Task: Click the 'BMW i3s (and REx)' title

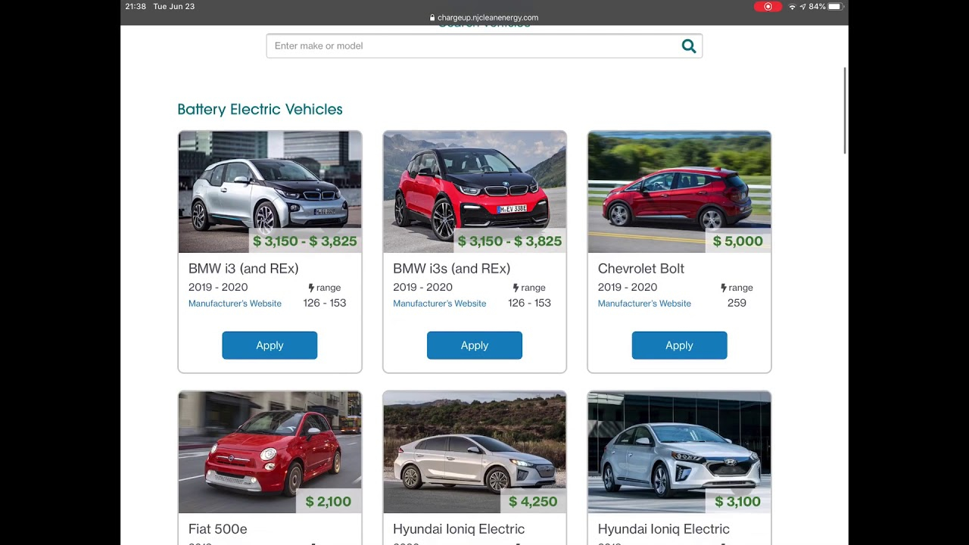Action: pos(451,269)
